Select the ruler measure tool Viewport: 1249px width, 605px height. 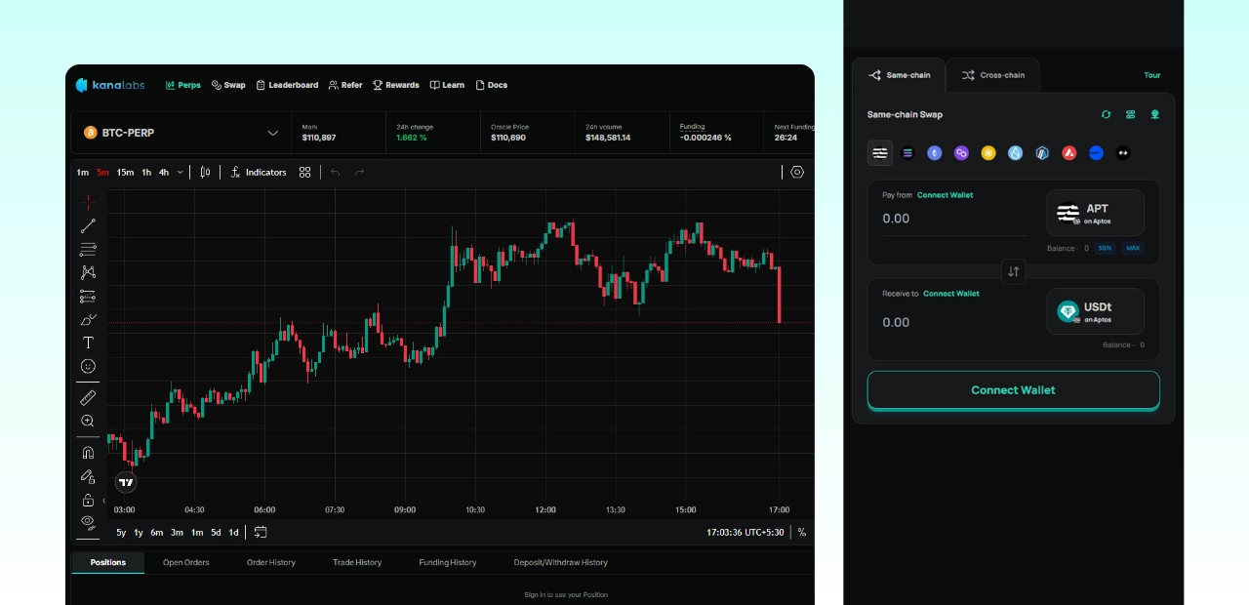point(88,398)
